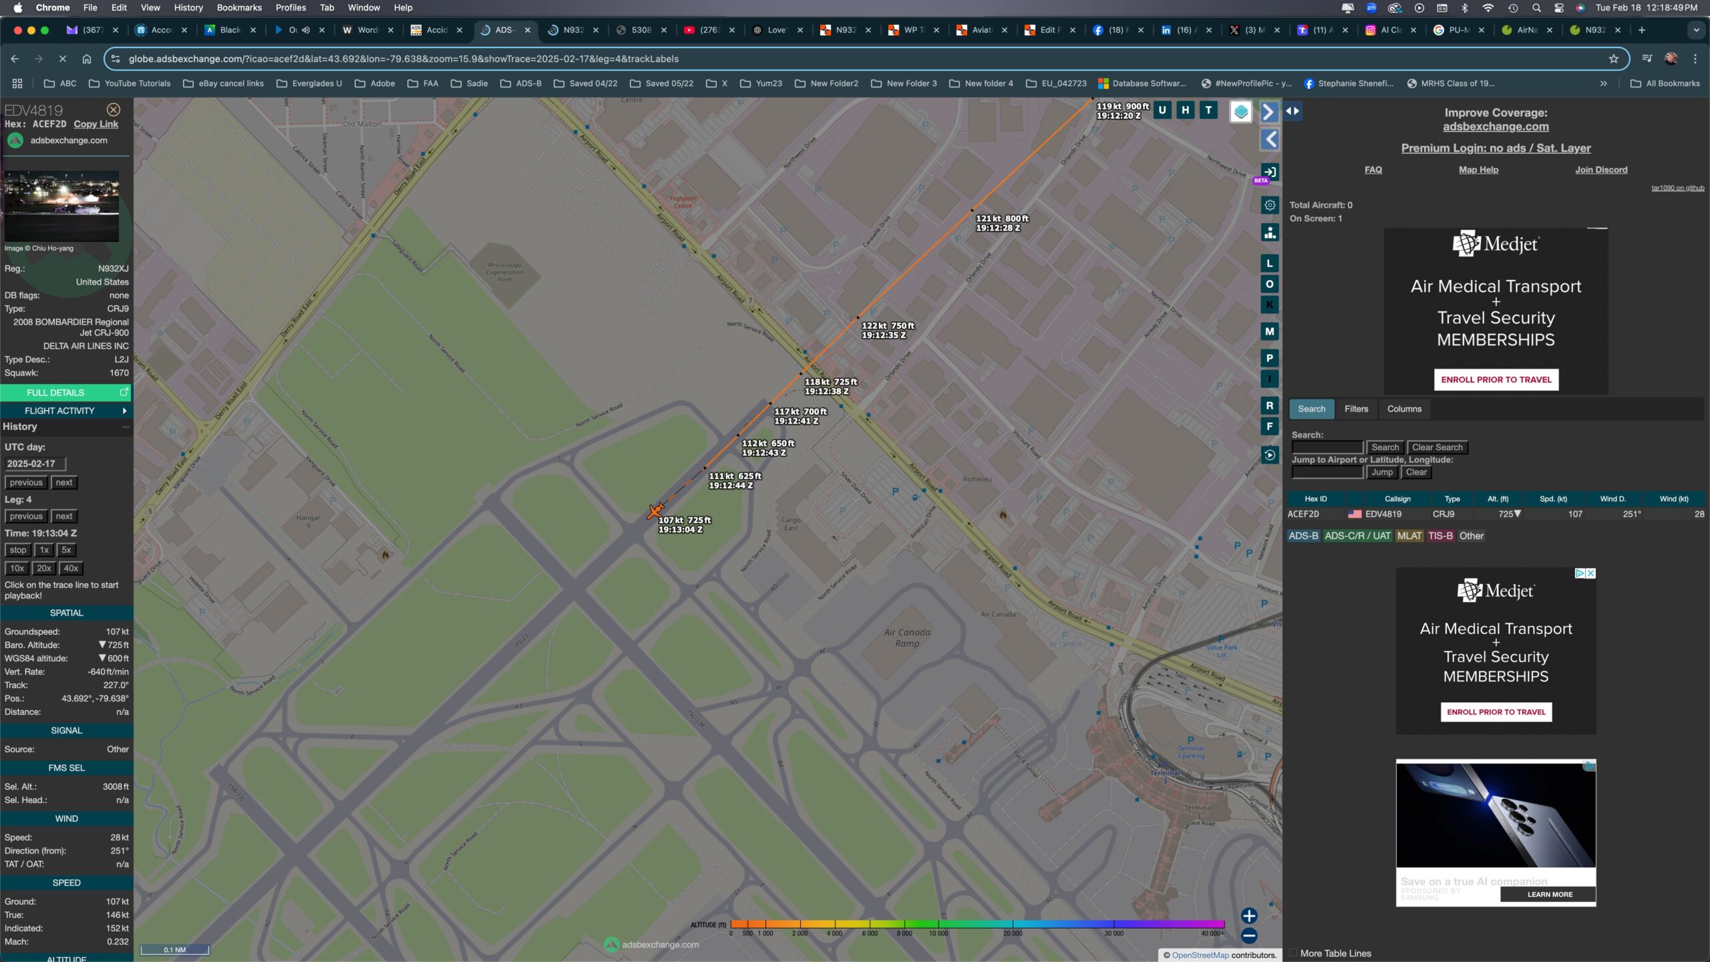Image resolution: width=1710 pixels, height=962 pixels.
Task: Click next under Leg: 4
Action: click(x=64, y=516)
